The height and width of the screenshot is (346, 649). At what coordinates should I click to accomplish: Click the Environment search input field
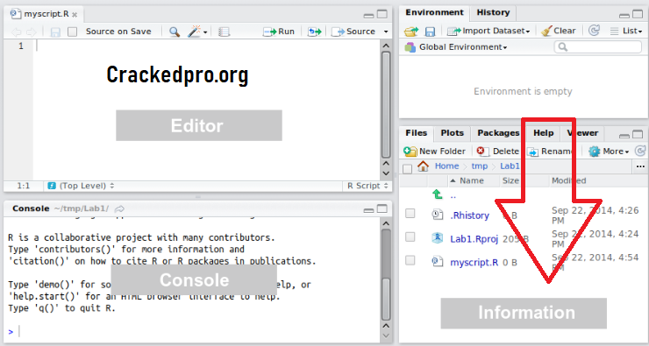(598, 47)
